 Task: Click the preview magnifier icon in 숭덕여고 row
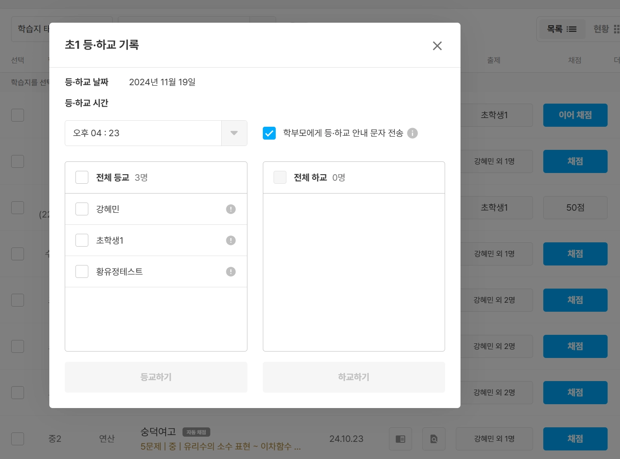pyautogui.click(x=434, y=439)
